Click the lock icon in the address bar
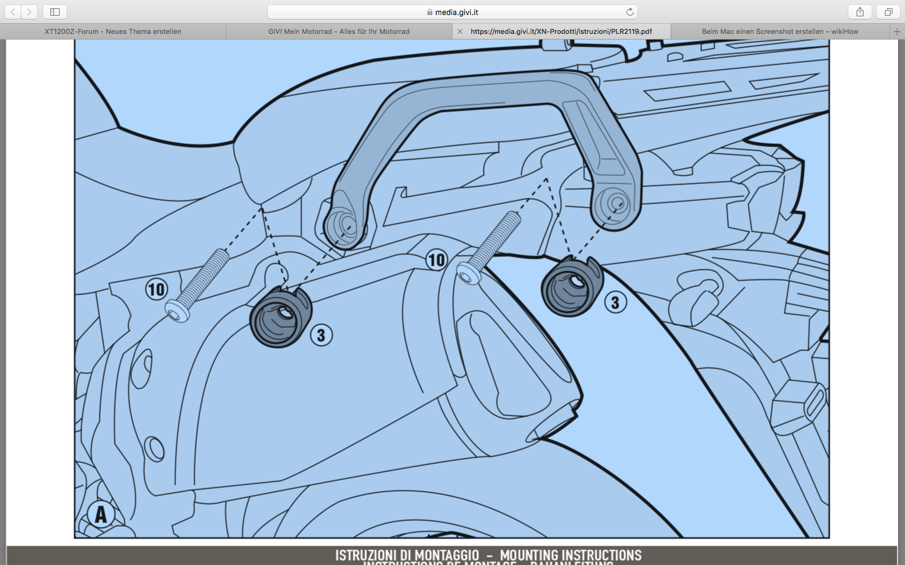 pyautogui.click(x=430, y=12)
